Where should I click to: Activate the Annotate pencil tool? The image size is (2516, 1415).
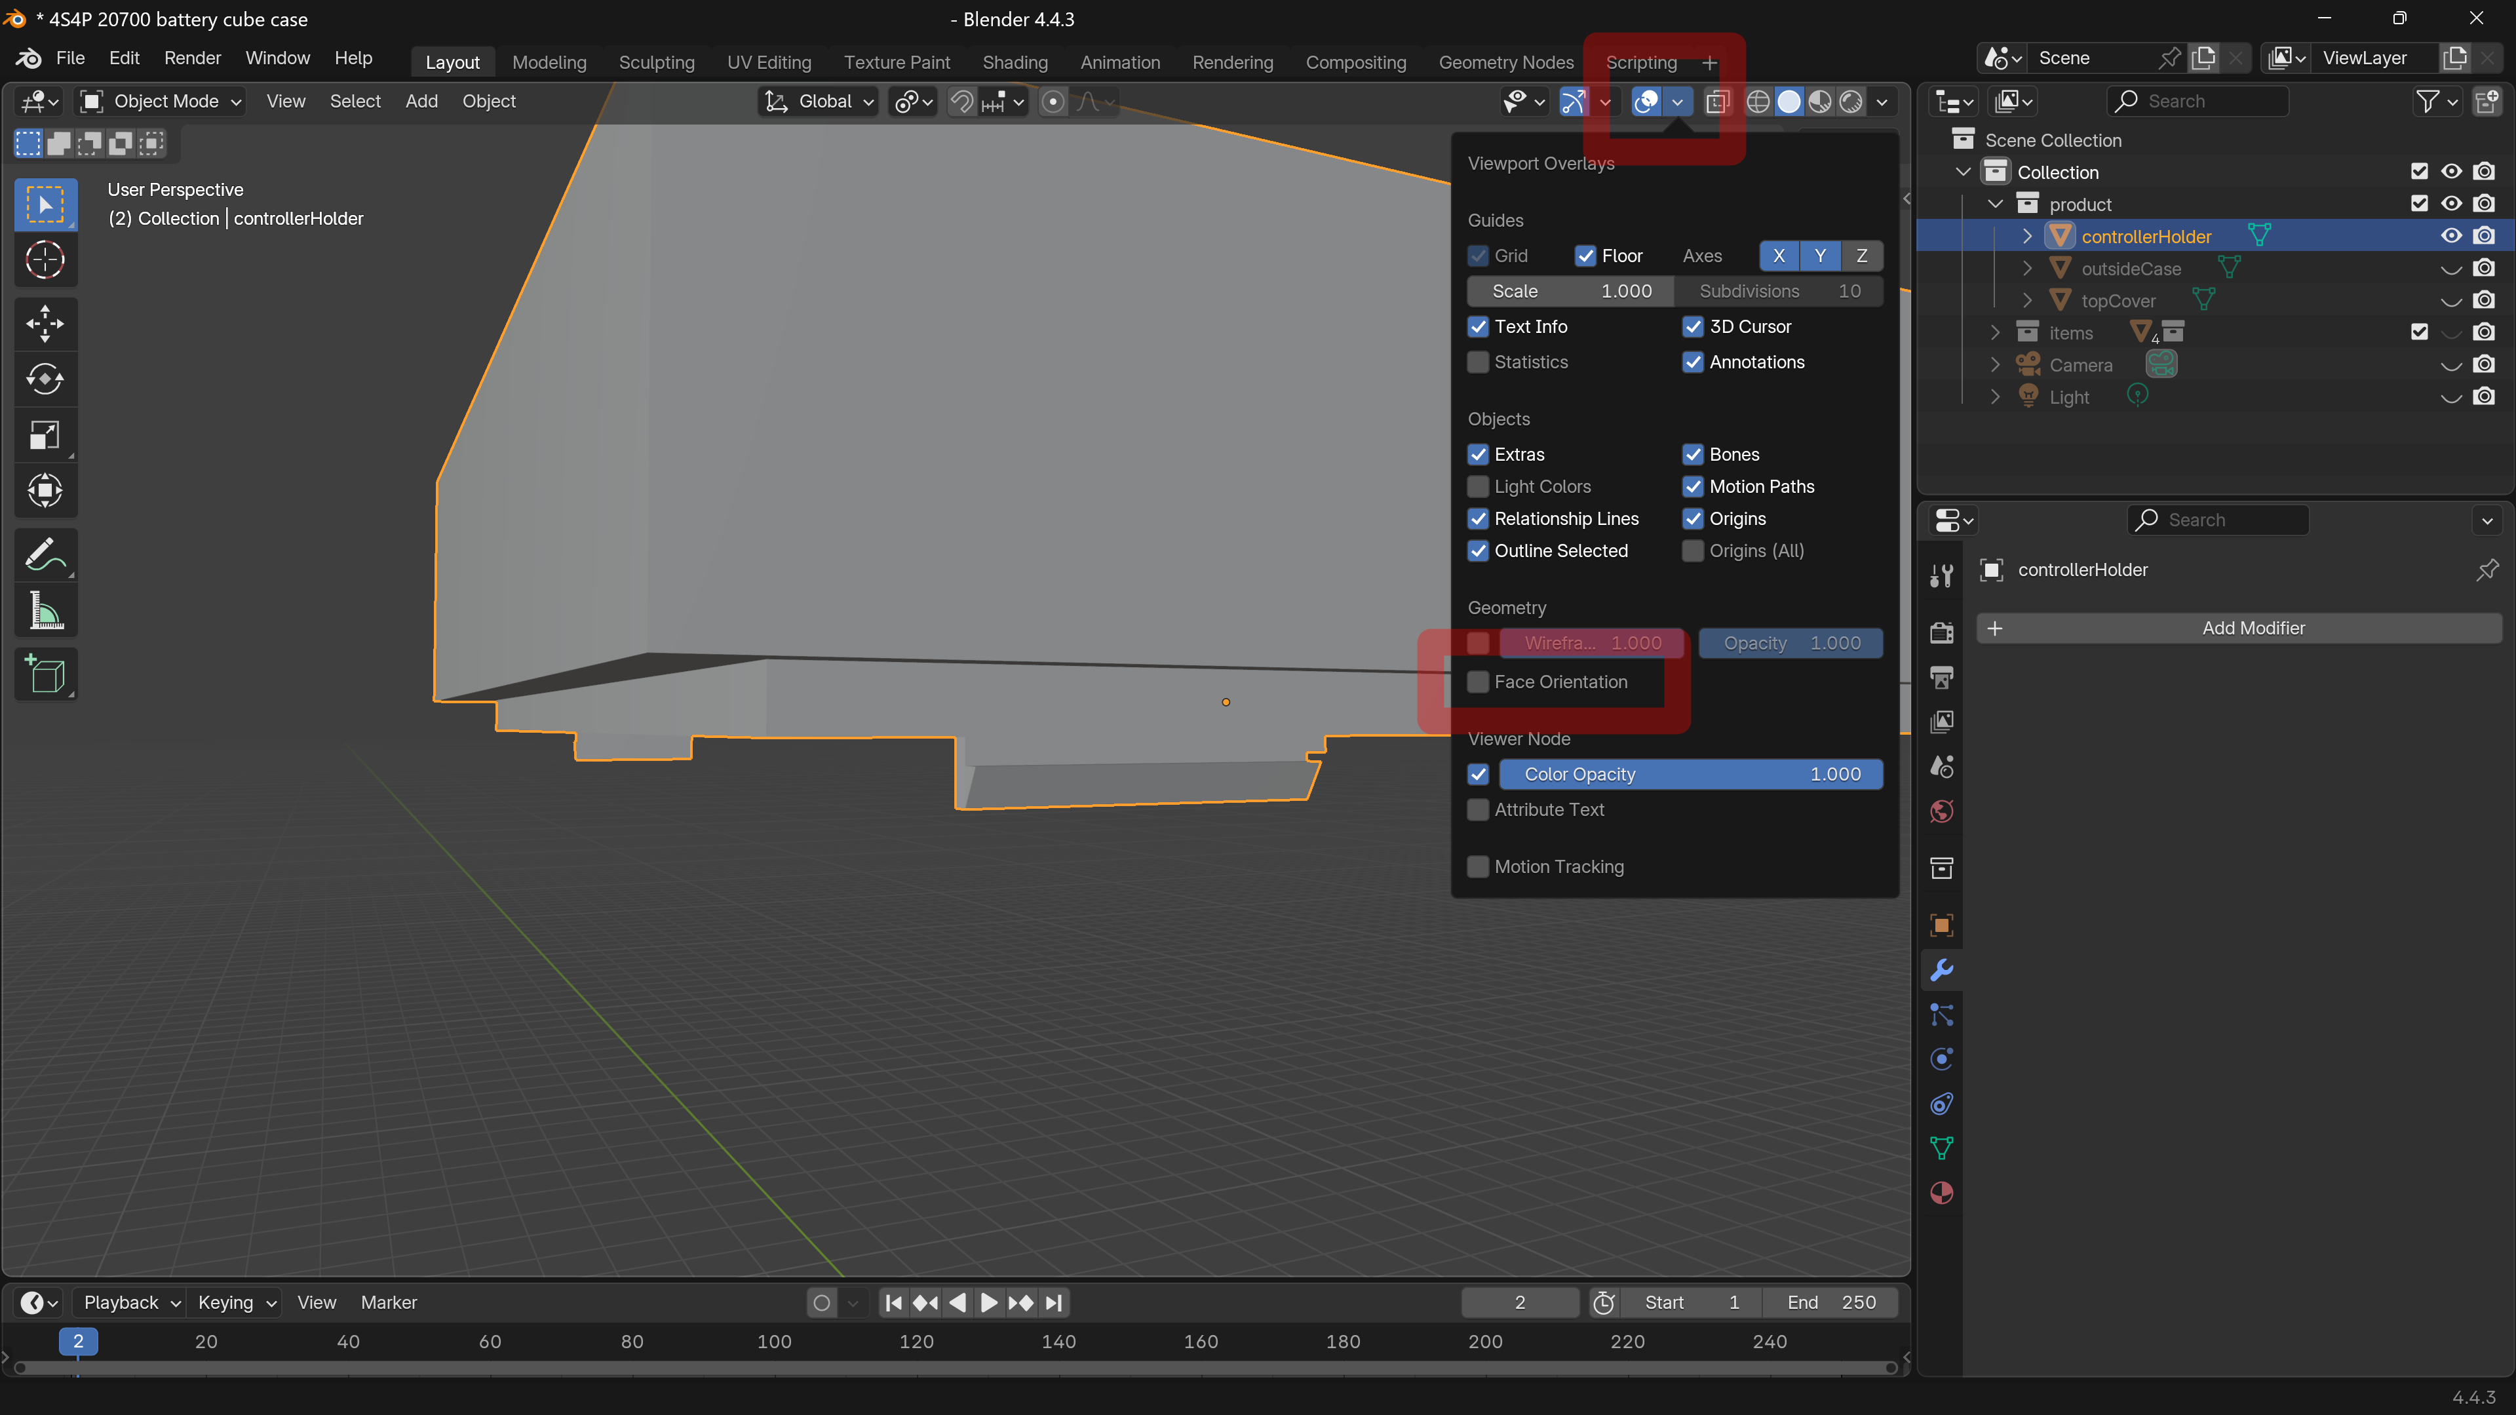[x=45, y=556]
